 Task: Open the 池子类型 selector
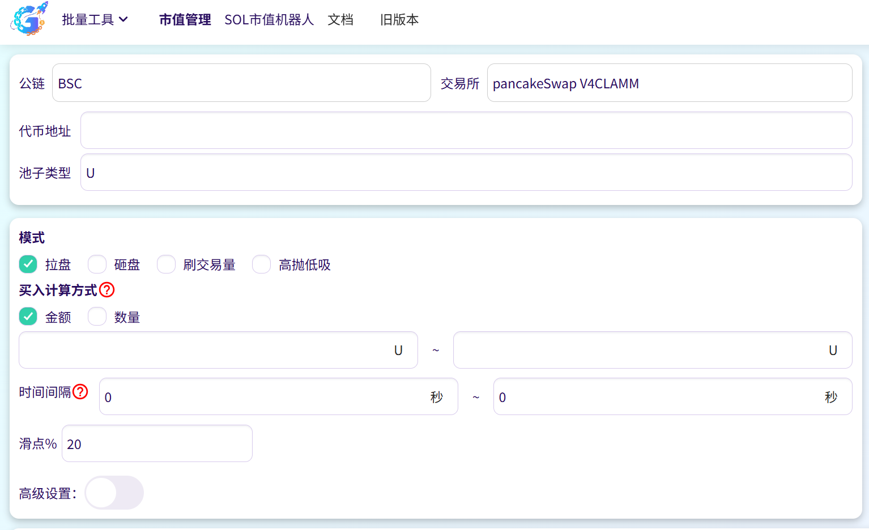point(466,173)
